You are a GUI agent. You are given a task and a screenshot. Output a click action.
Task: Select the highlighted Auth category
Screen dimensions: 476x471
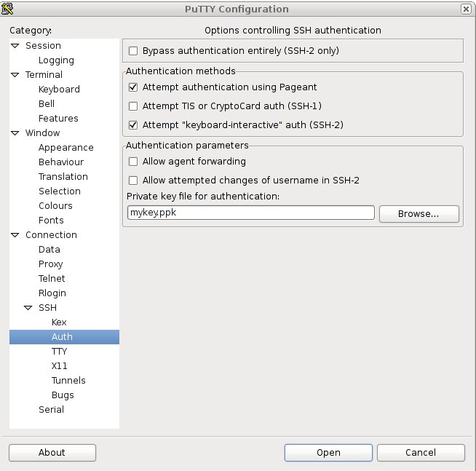tap(64, 337)
